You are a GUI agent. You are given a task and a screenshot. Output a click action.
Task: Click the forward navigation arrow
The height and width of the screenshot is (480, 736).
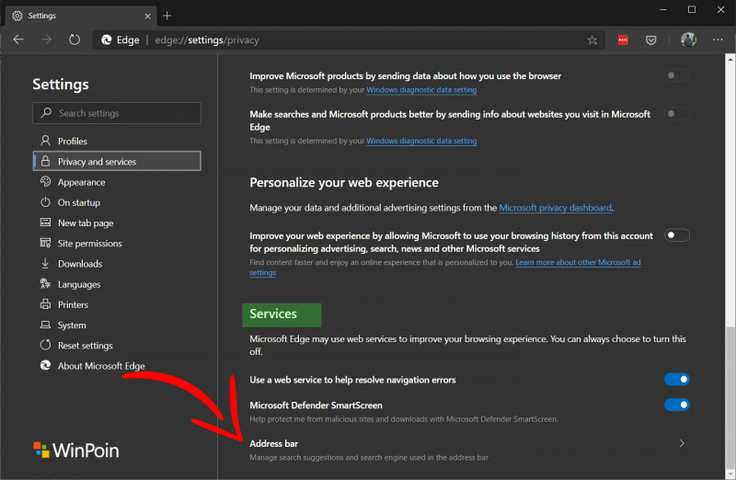[47, 40]
